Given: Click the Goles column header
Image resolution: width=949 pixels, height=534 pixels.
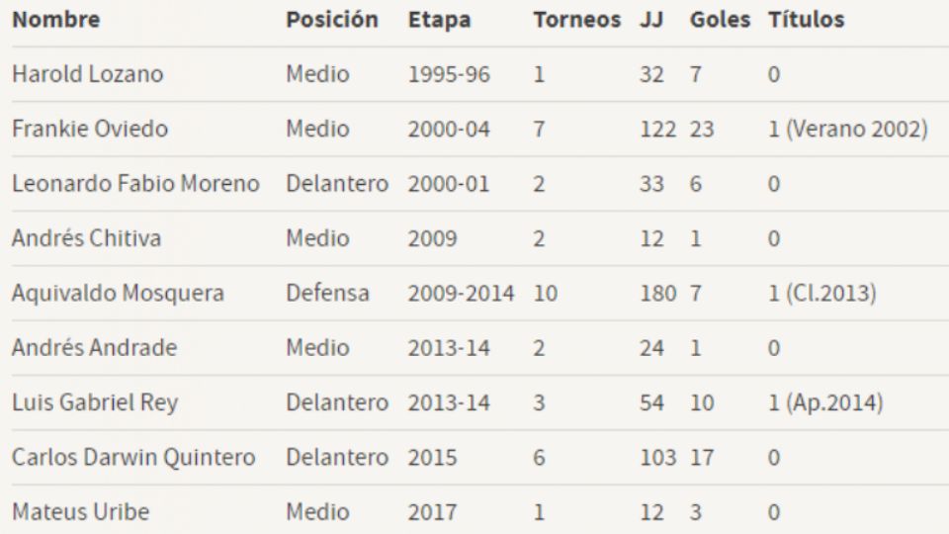Looking at the screenshot, I should pyautogui.click(x=720, y=20).
